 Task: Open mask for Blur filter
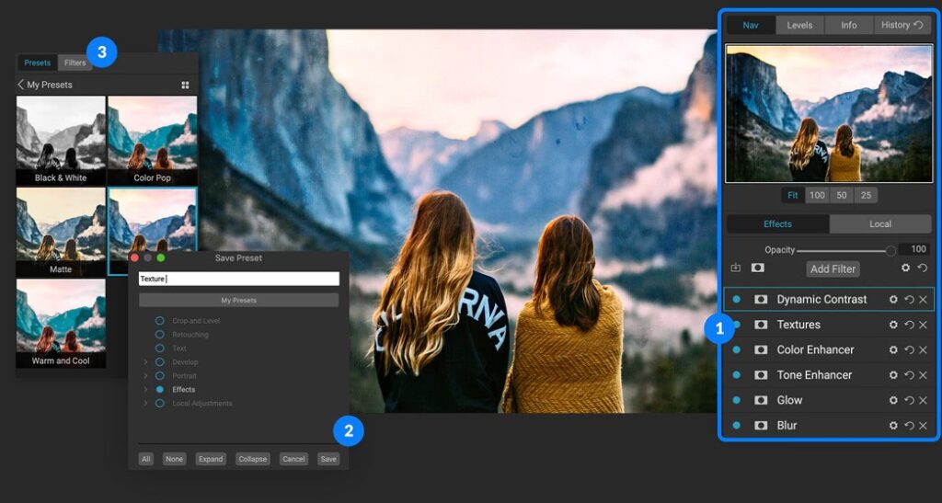coord(761,426)
